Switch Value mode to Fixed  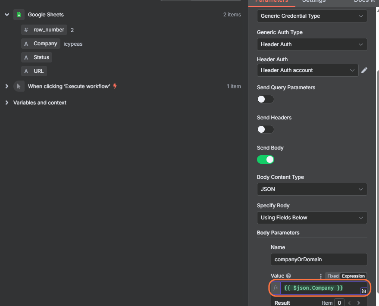click(333, 276)
